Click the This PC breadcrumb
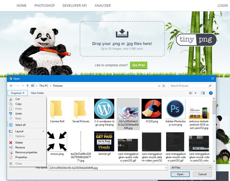Screen dimensions: 230x181 coord(44,86)
